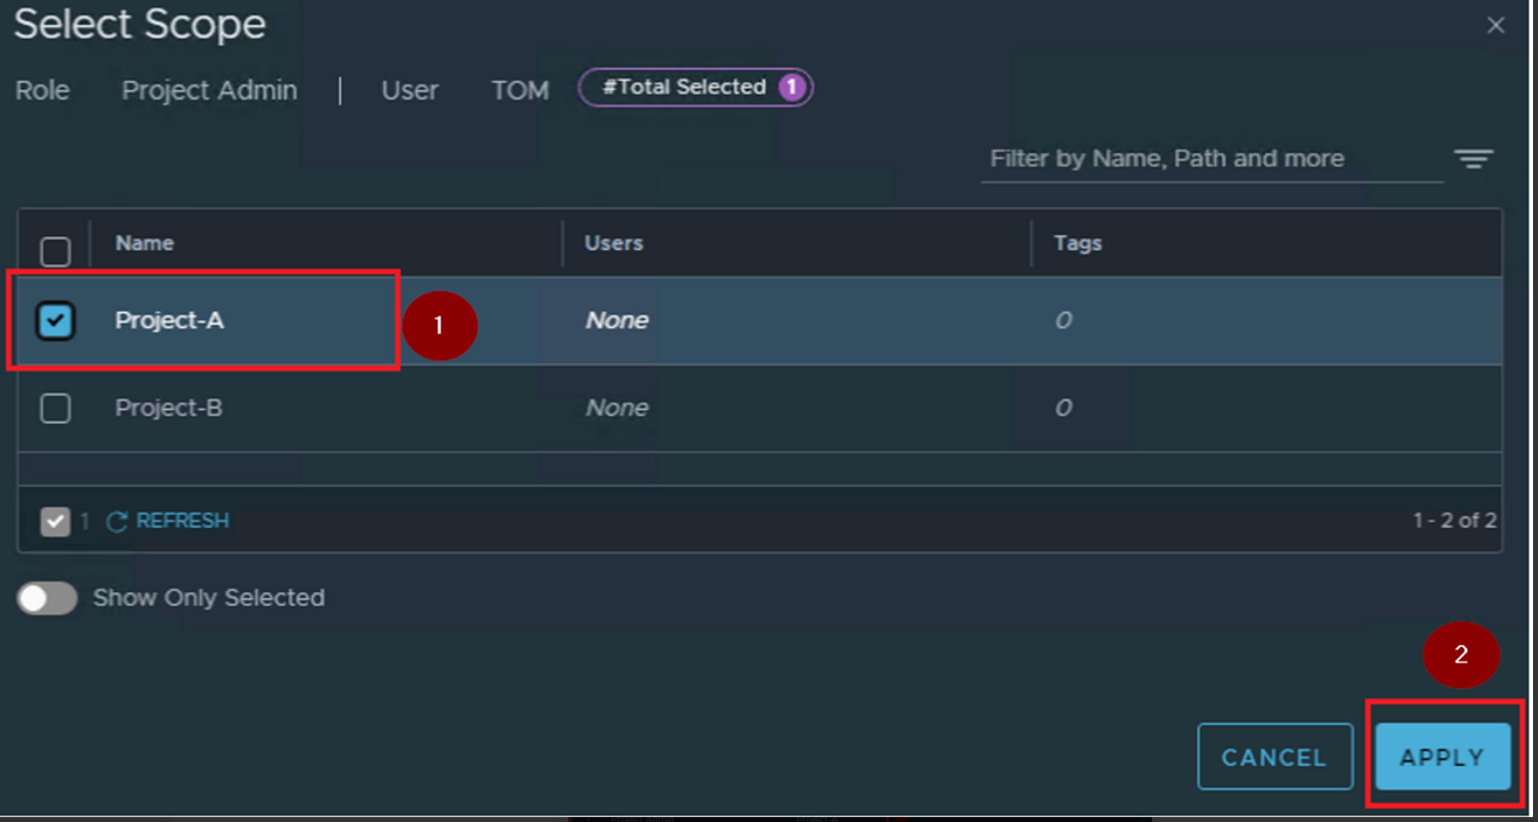Click the TOM user label
Image resolution: width=1538 pixels, height=822 pixels.
(x=520, y=90)
